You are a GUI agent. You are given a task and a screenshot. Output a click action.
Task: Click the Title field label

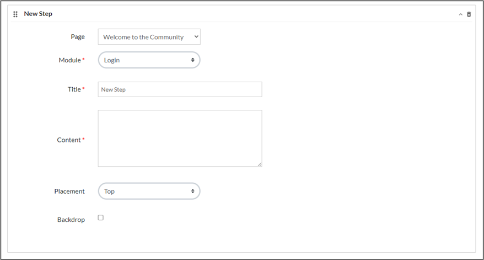click(74, 89)
